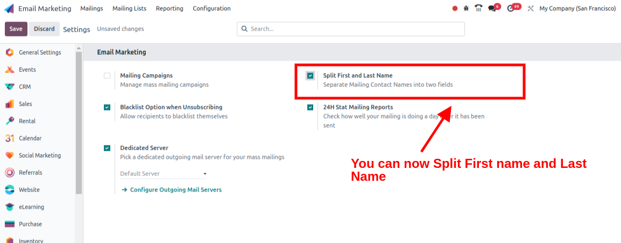Select Purchase icon in sidebar
The width and height of the screenshot is (621, 243).
click(10, 224)
